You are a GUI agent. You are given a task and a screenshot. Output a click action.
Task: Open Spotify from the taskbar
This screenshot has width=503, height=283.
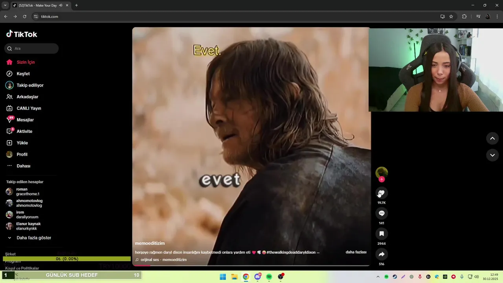point(269,277)
